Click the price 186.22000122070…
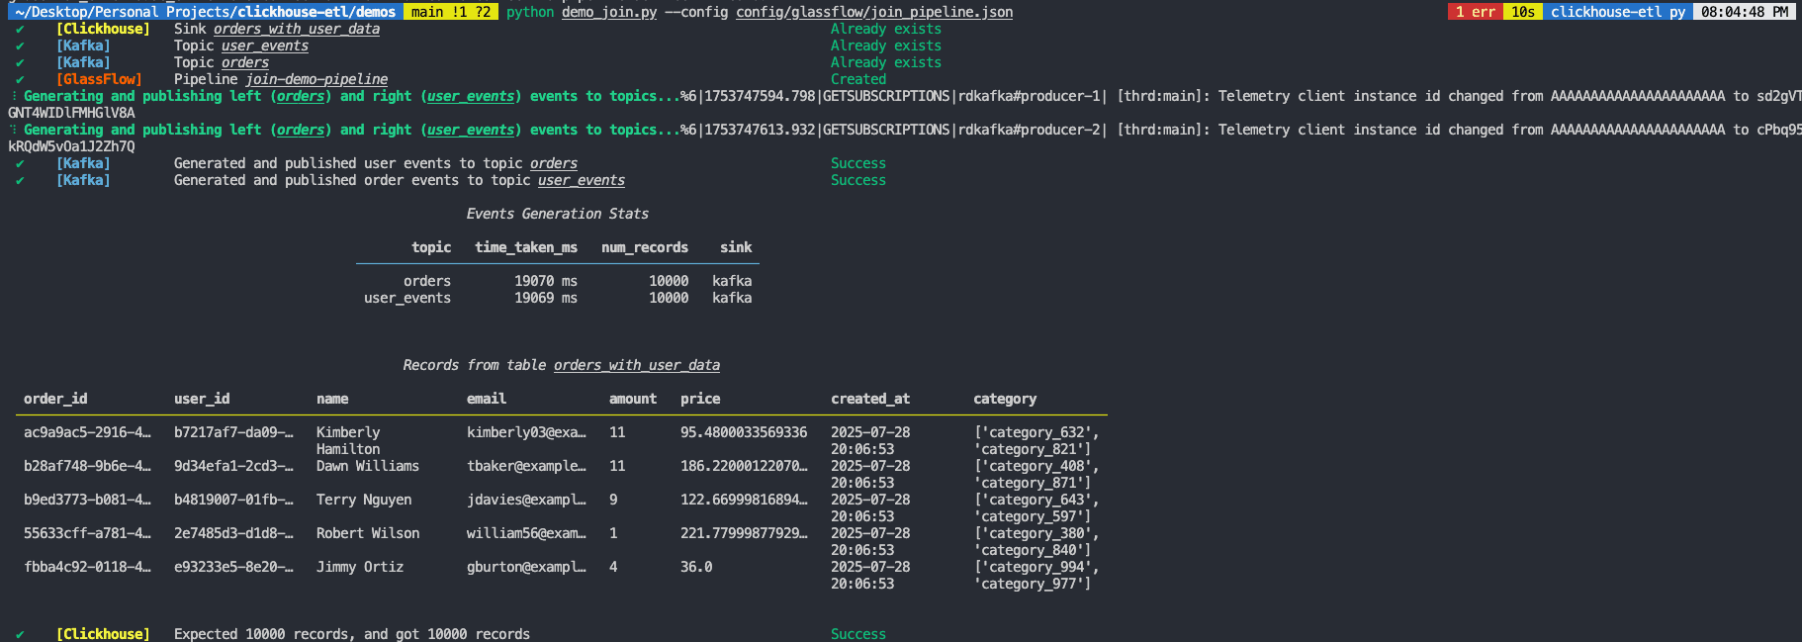The image size is (1802, 642). (744, 466)
